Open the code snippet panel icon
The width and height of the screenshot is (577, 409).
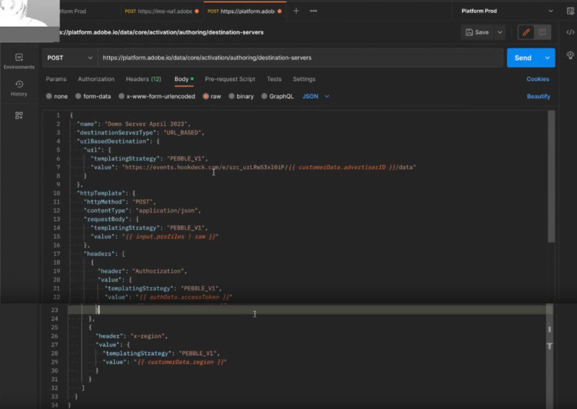click(x=570, y=32)
